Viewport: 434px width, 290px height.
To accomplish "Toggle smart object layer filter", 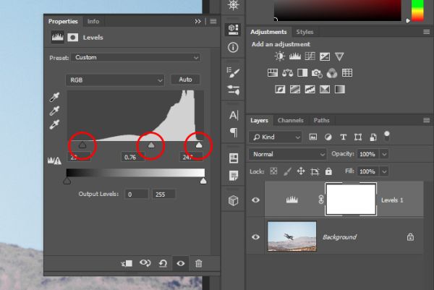I will click(x=373, y=137).
